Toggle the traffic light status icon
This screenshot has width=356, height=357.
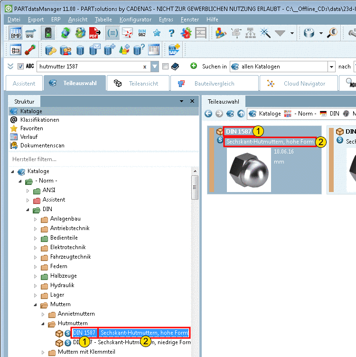[x=48, y=33]
